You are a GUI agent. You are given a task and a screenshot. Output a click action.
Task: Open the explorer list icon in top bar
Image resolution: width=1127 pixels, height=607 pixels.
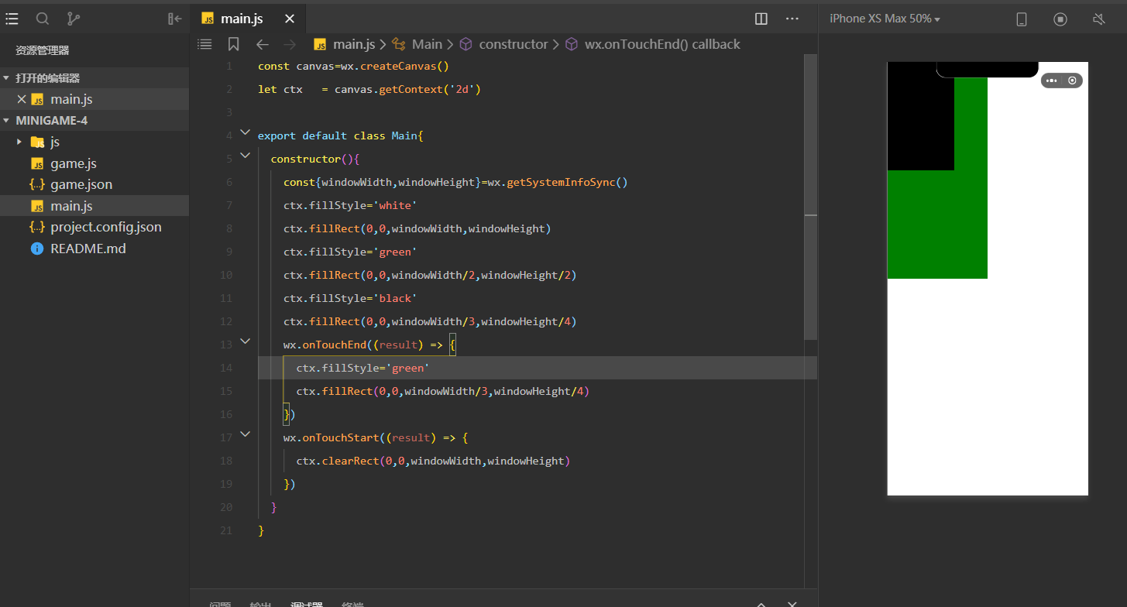[x=12, y=19]
